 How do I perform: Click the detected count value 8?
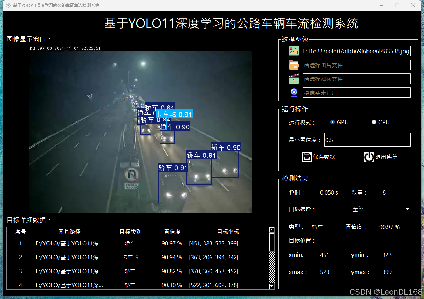pos(384,192)
